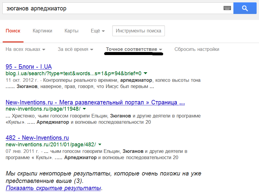This screenshot has height=196, width=259.
Task: Click snippet line 'Зюганов, наверное, прав, говоря'
Action: click(x=55, y=87)
